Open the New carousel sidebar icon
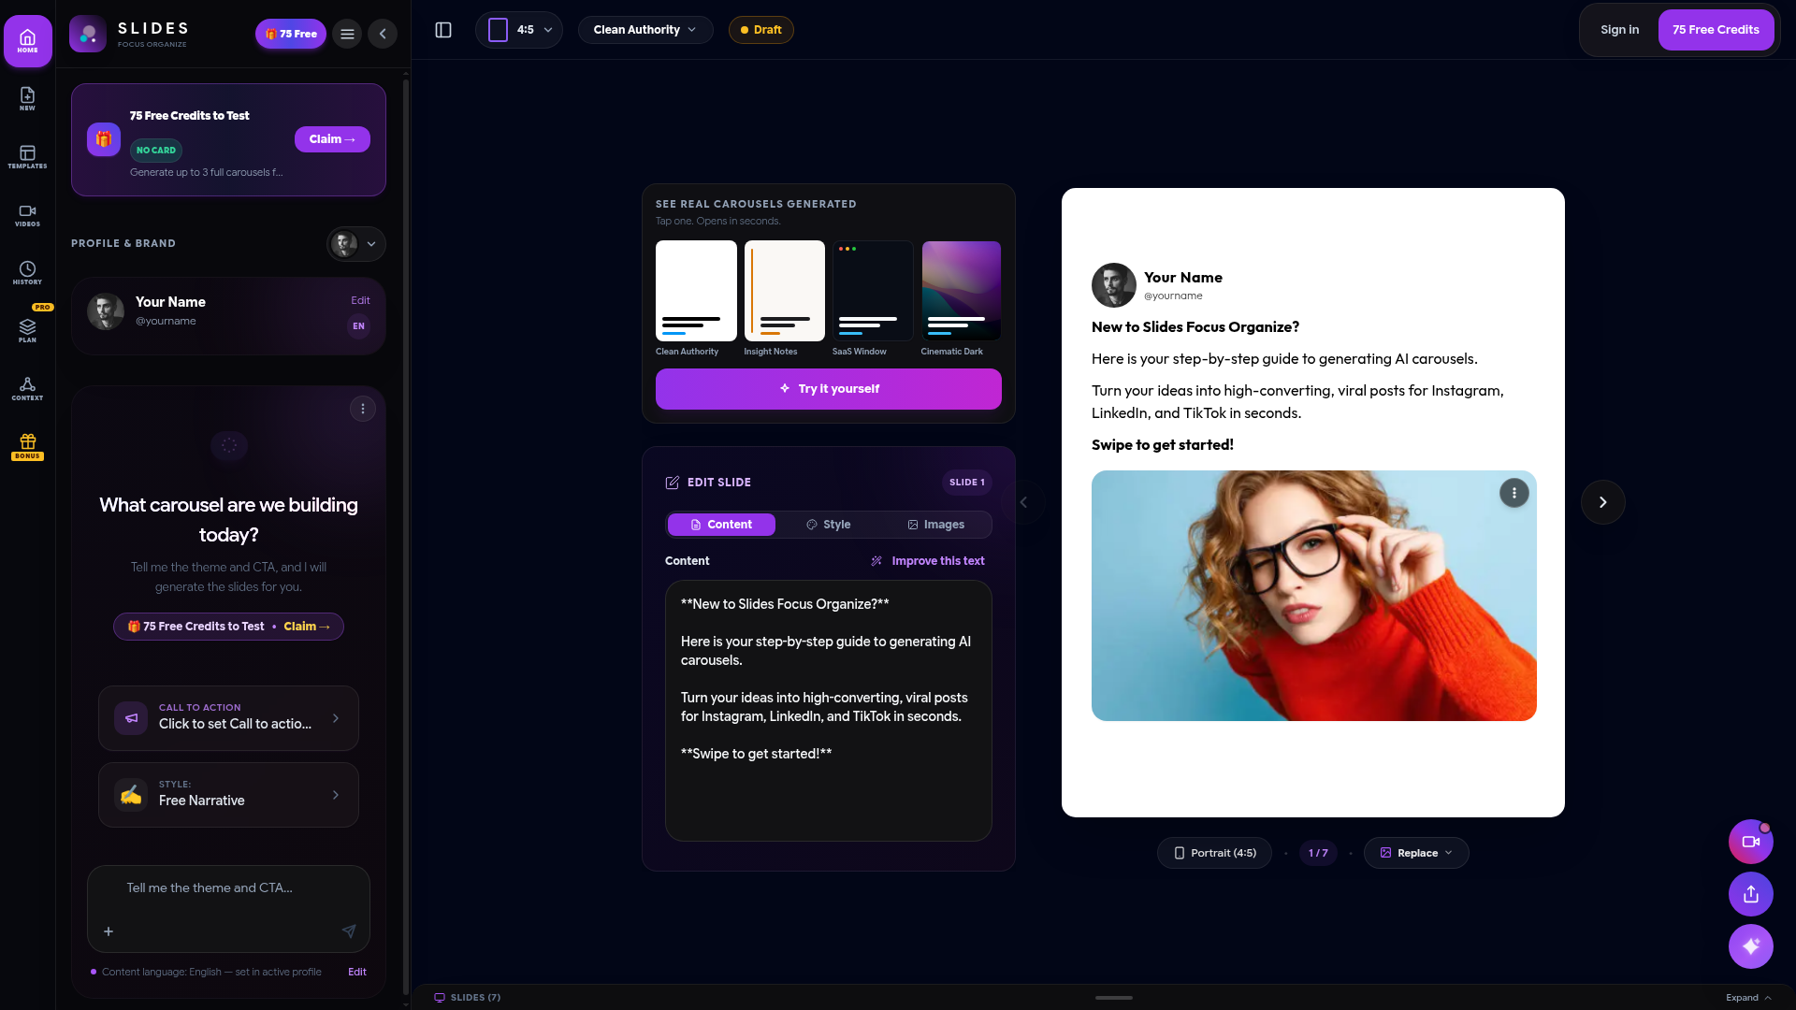 27,99
